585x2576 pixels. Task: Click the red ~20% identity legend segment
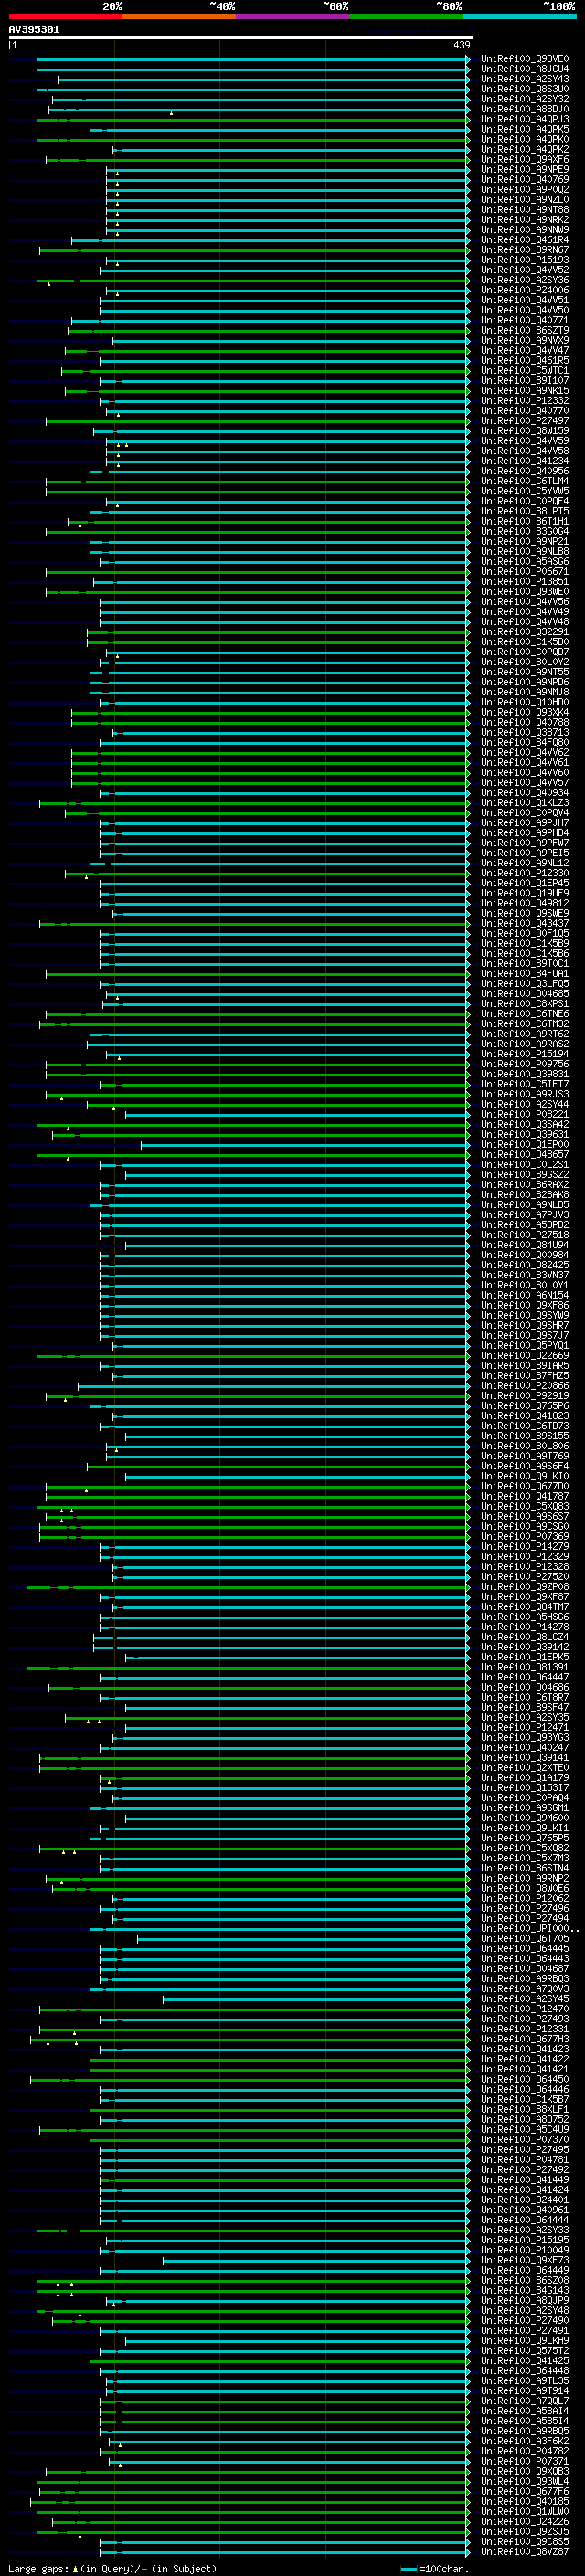click(x=65, y=16)
